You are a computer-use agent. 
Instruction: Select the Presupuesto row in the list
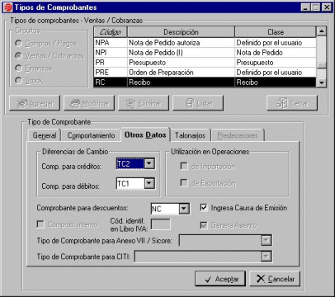click(x=205, y=63)
